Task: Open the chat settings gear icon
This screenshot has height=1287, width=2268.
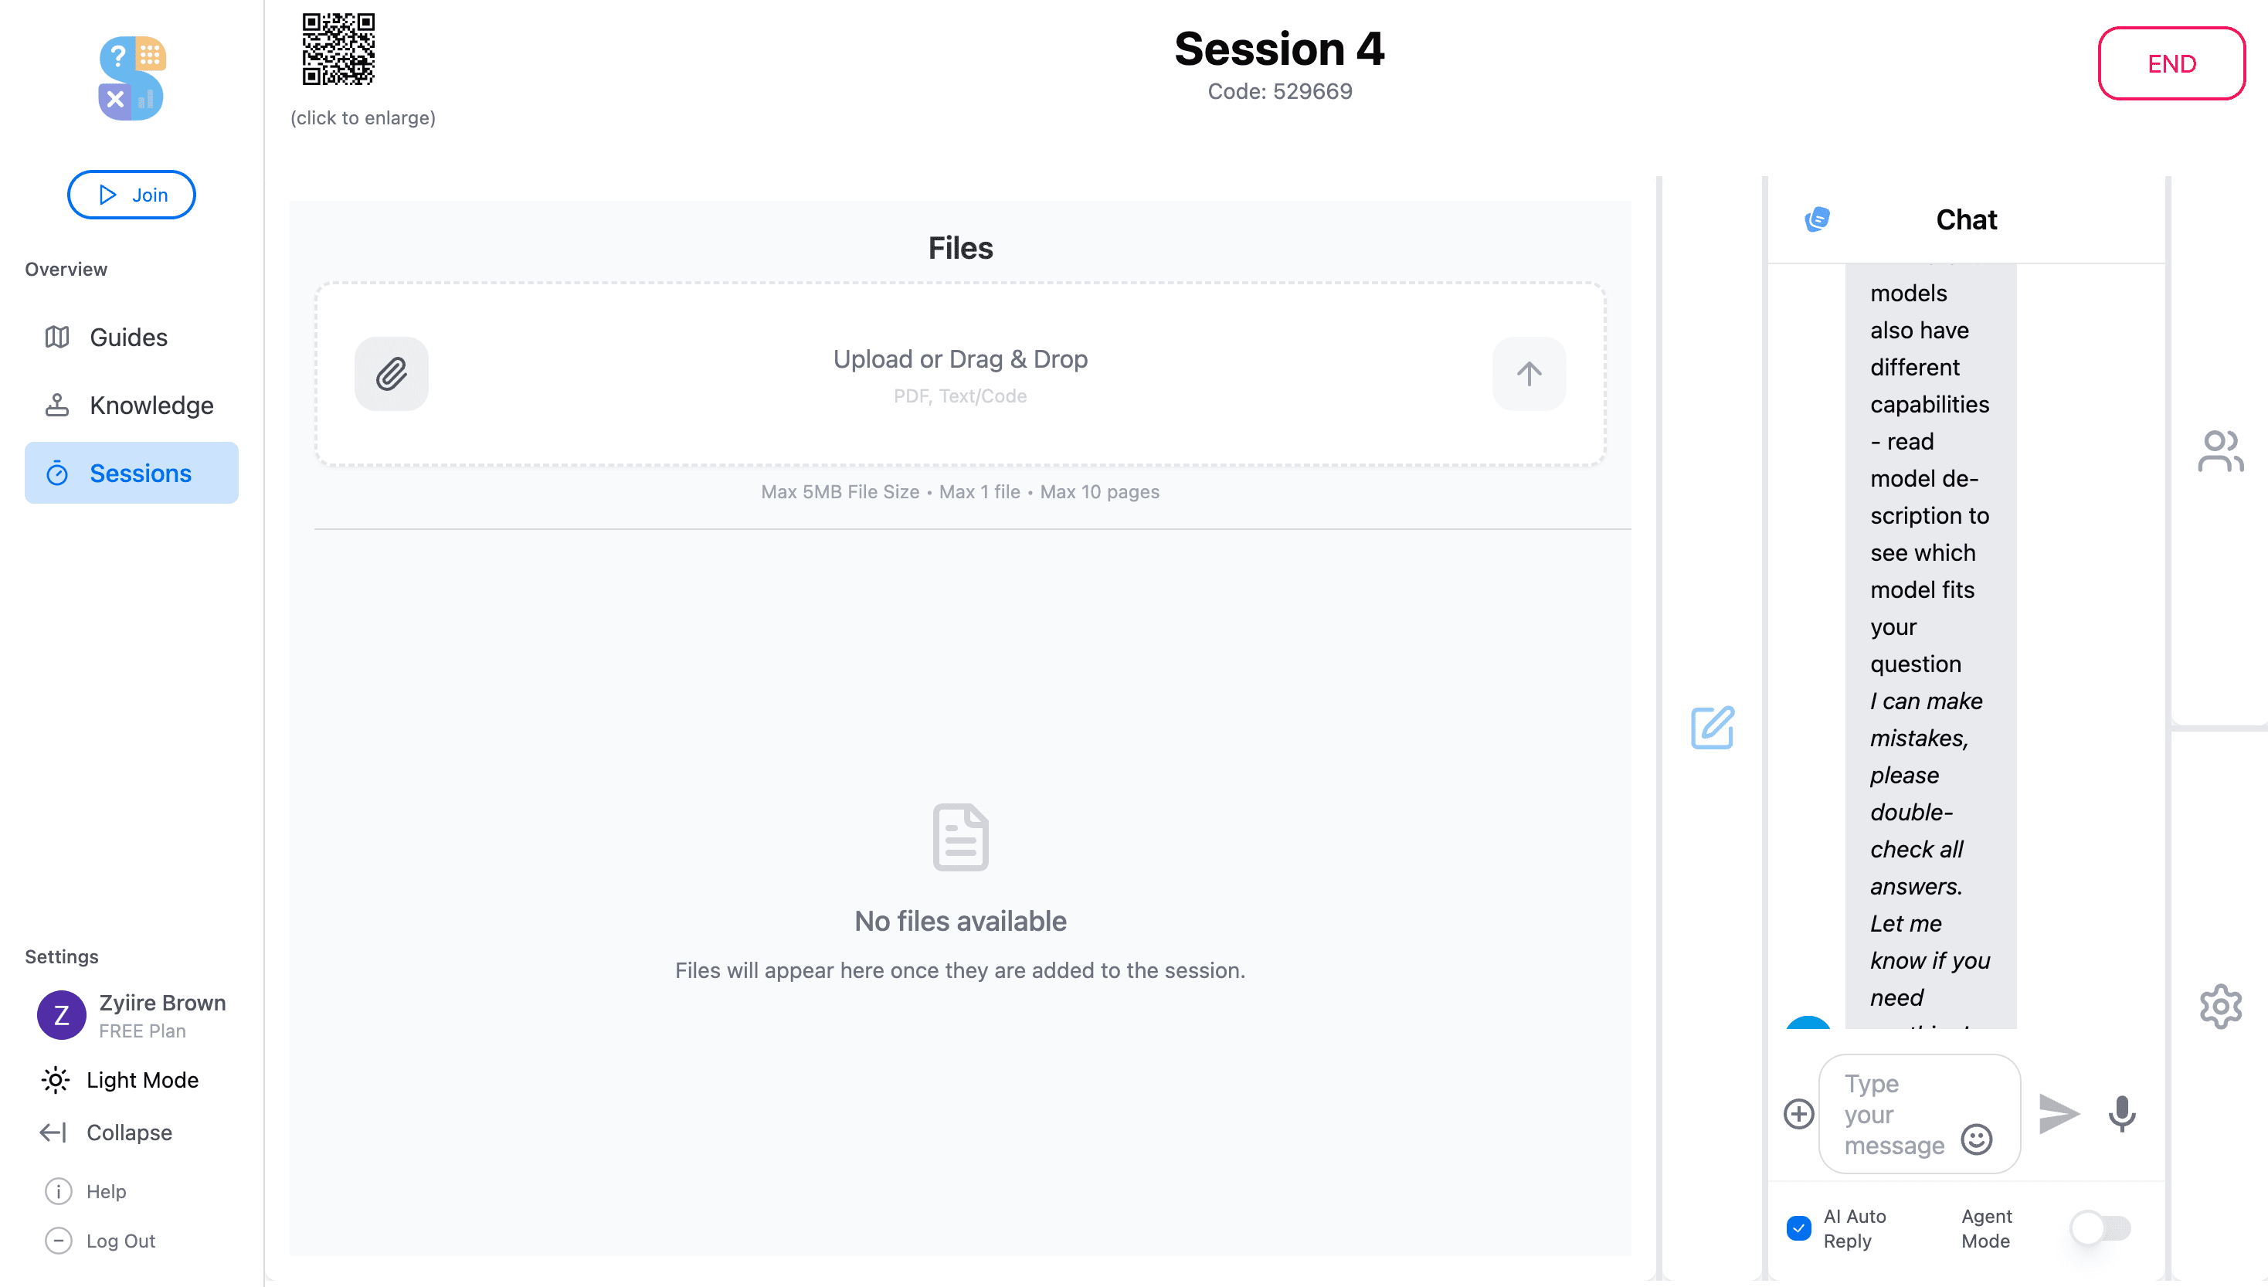Action: tap(2219, 1006)
